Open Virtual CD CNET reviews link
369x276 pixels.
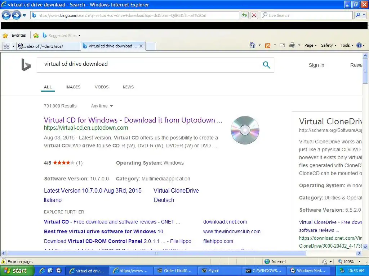click(x=112, y=222)
